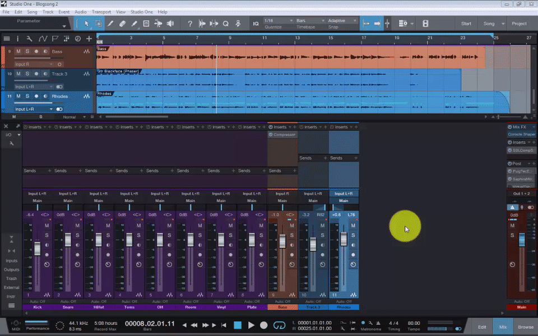Open the Song menu
538x336 pixels.
(x=33, y=11)
